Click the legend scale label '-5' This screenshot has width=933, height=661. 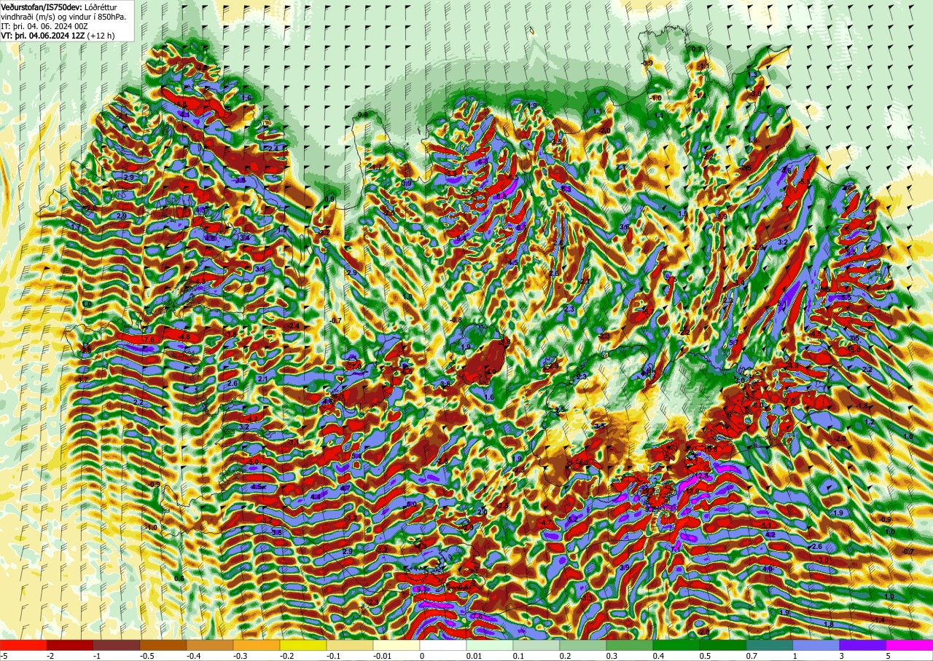click(4, 656)
